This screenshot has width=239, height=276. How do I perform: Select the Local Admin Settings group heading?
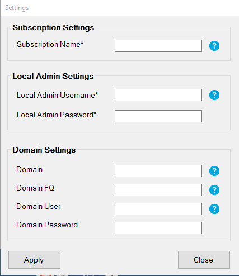(53, 77)
